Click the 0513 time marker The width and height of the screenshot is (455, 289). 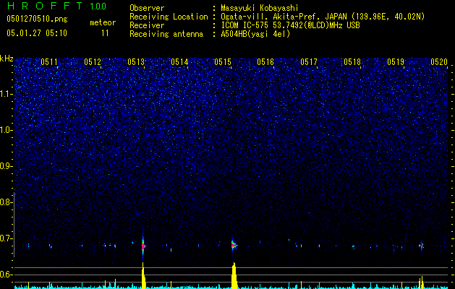[x=136, y=62]
